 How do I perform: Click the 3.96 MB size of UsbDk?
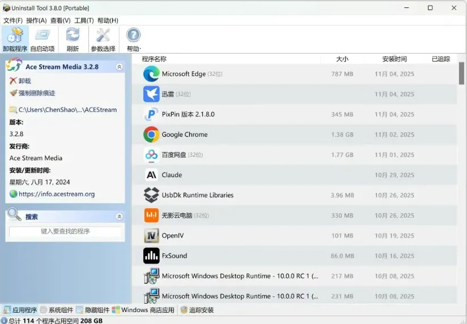[342, 195]
